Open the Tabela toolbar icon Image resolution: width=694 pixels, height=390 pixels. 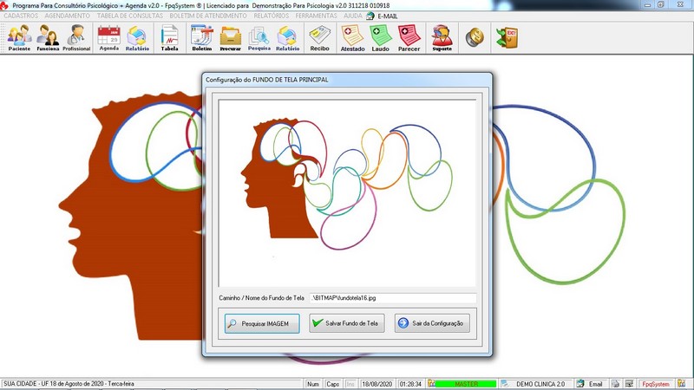coord(171,38)
